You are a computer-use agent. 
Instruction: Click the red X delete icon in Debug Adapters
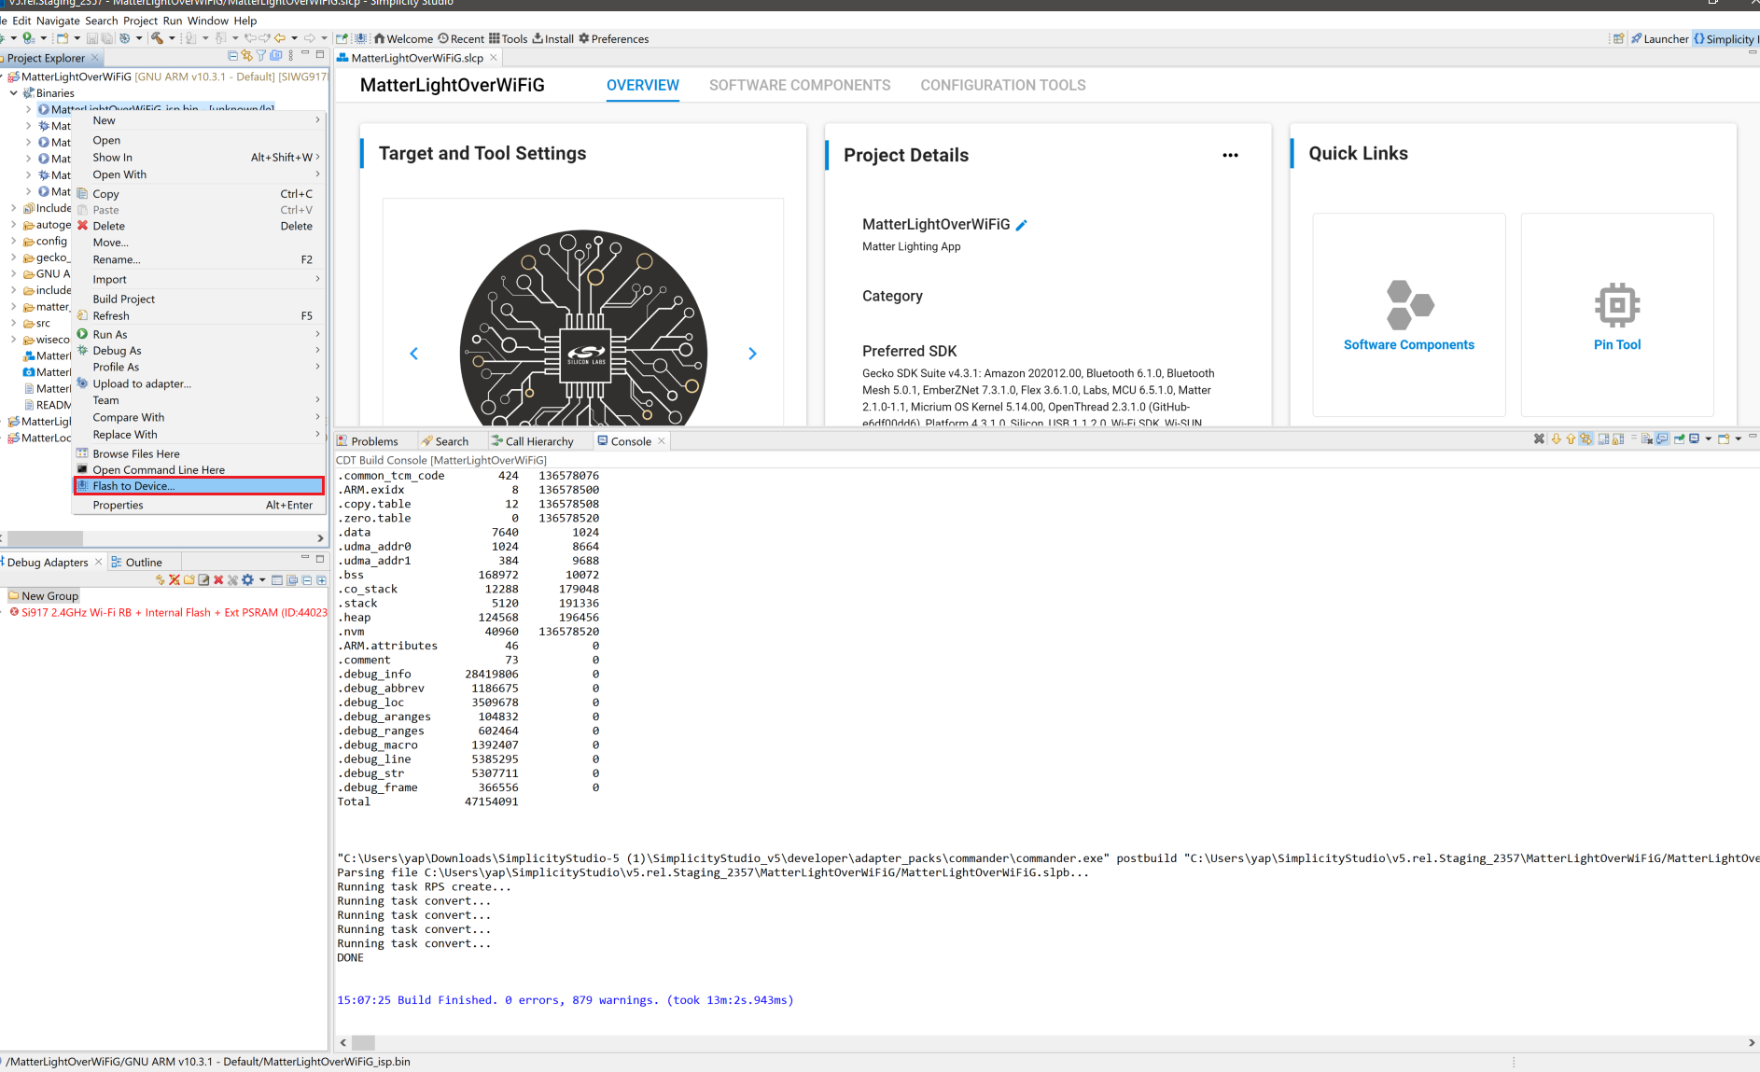[x=218, y=579]
